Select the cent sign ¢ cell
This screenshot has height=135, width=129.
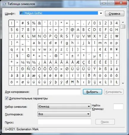pos(100,49)
